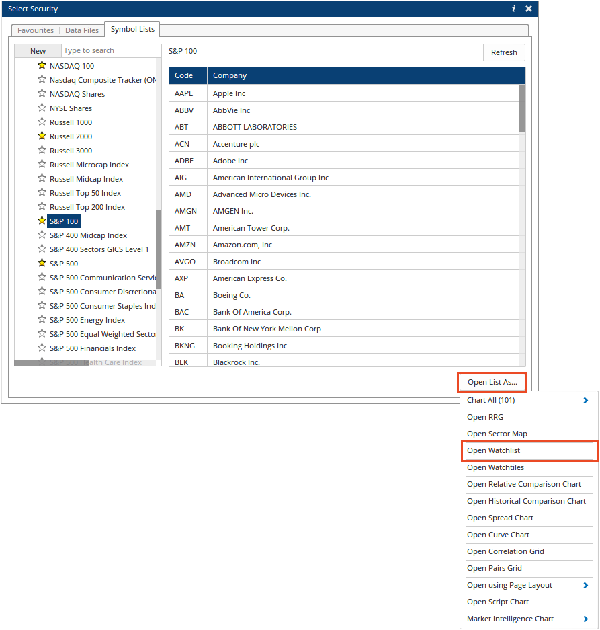The height and width of the screenshot is (630, 600).
Task: Expand Open using Page Layout submenu arrow
Action: click(x=585, y=586)
